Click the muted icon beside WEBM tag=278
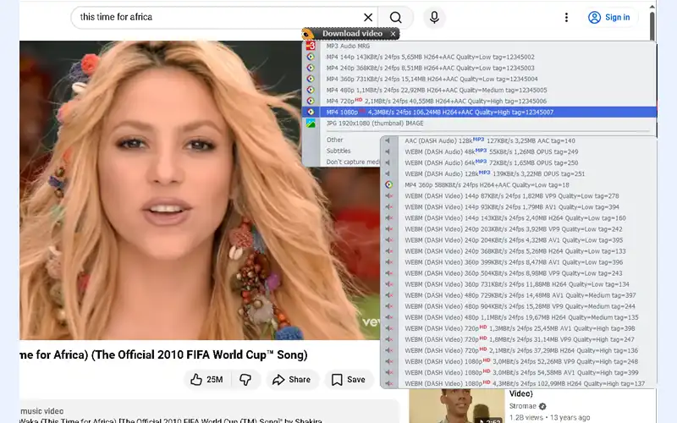The image size is (677, 423). point(389,196)
